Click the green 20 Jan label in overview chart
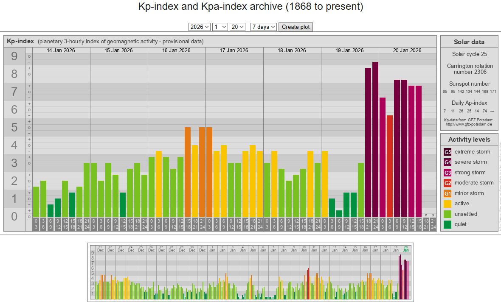 pyautogui.click(x=406, y=249)
